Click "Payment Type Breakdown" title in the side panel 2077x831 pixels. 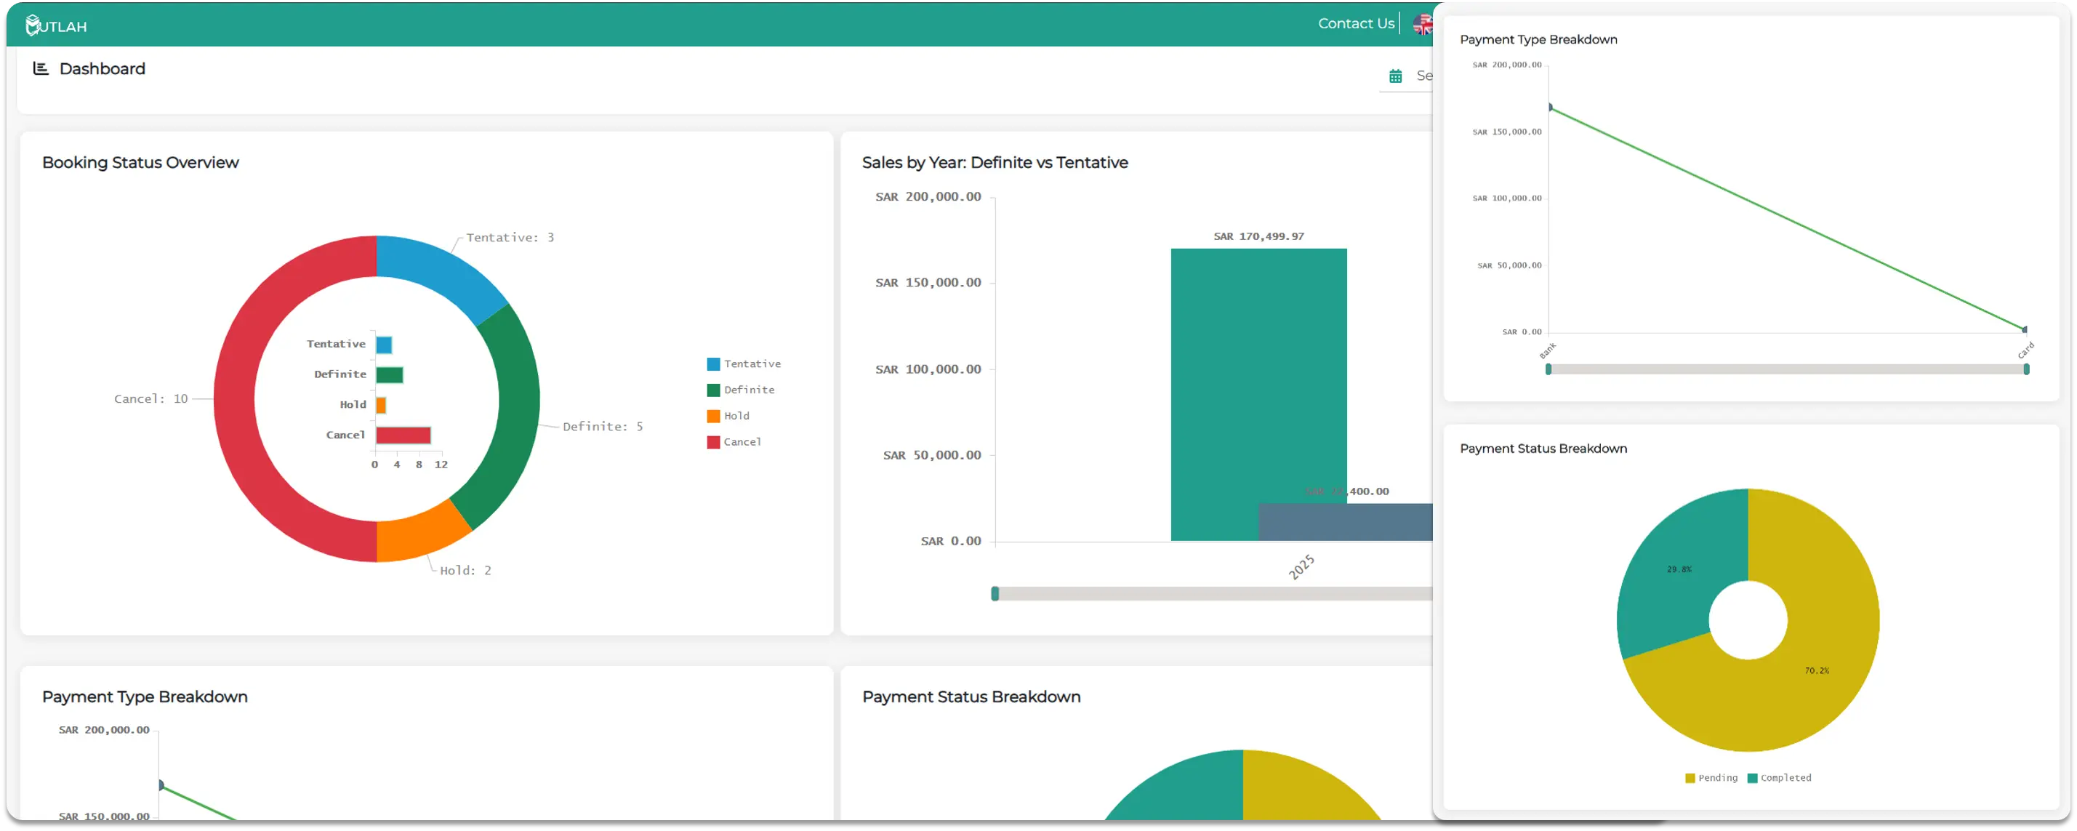click(x=1538, y=39)
